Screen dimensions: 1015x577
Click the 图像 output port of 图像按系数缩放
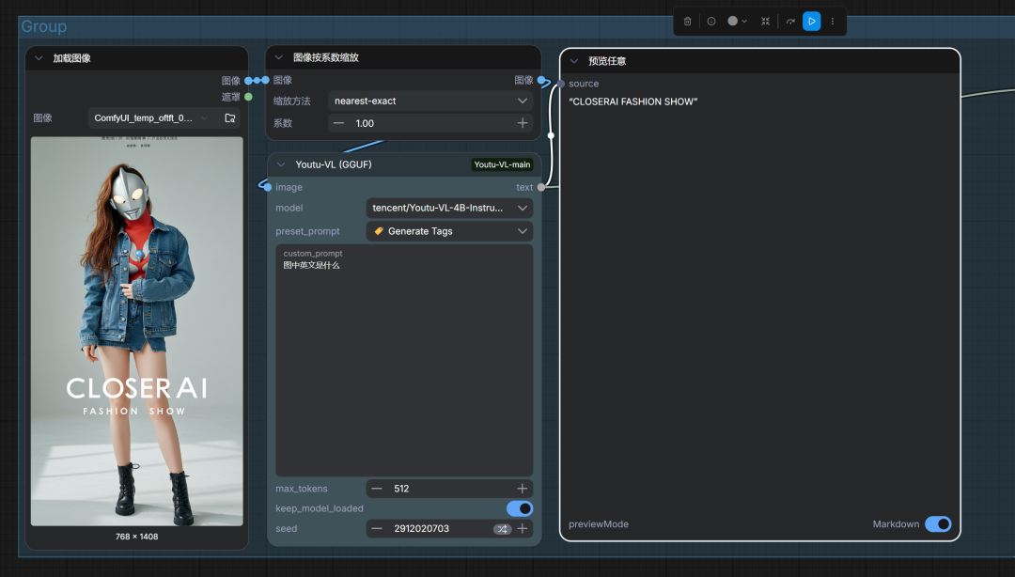coord(541,80)
